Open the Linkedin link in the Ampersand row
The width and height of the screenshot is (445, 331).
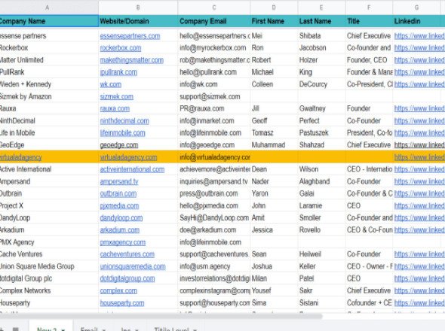coord(419,181)
